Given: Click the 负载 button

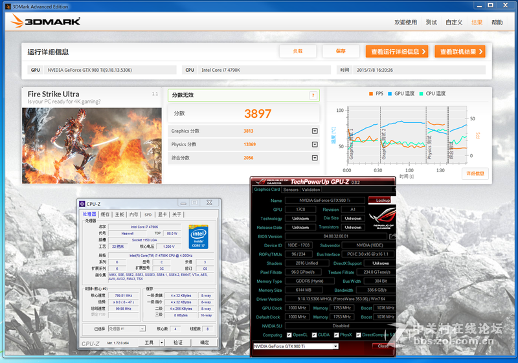Looking at the screenshot, I should (x=298, y=52).
